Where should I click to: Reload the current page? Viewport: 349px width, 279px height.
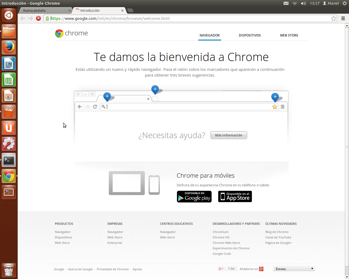point(38,18)
